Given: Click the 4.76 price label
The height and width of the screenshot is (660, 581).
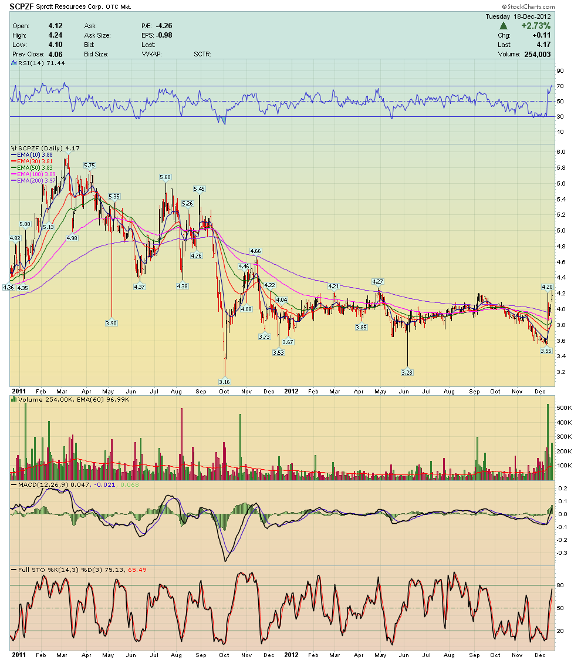Looking at the screenshot, I should point(196,255).
